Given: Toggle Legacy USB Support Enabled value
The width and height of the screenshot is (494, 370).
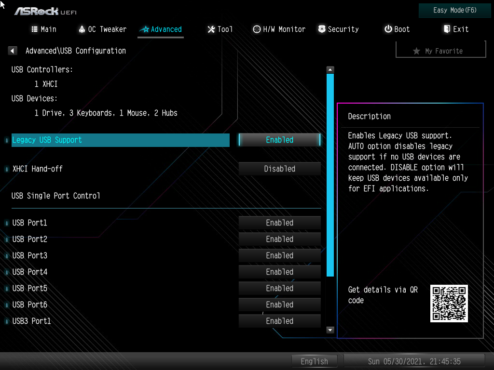Looking at the screenshot, I should pyautogui.click(x=279, y=140).
